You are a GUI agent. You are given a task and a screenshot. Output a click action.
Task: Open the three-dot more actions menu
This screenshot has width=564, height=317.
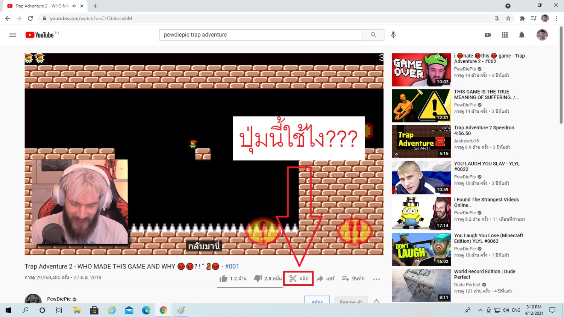[376, 279]
